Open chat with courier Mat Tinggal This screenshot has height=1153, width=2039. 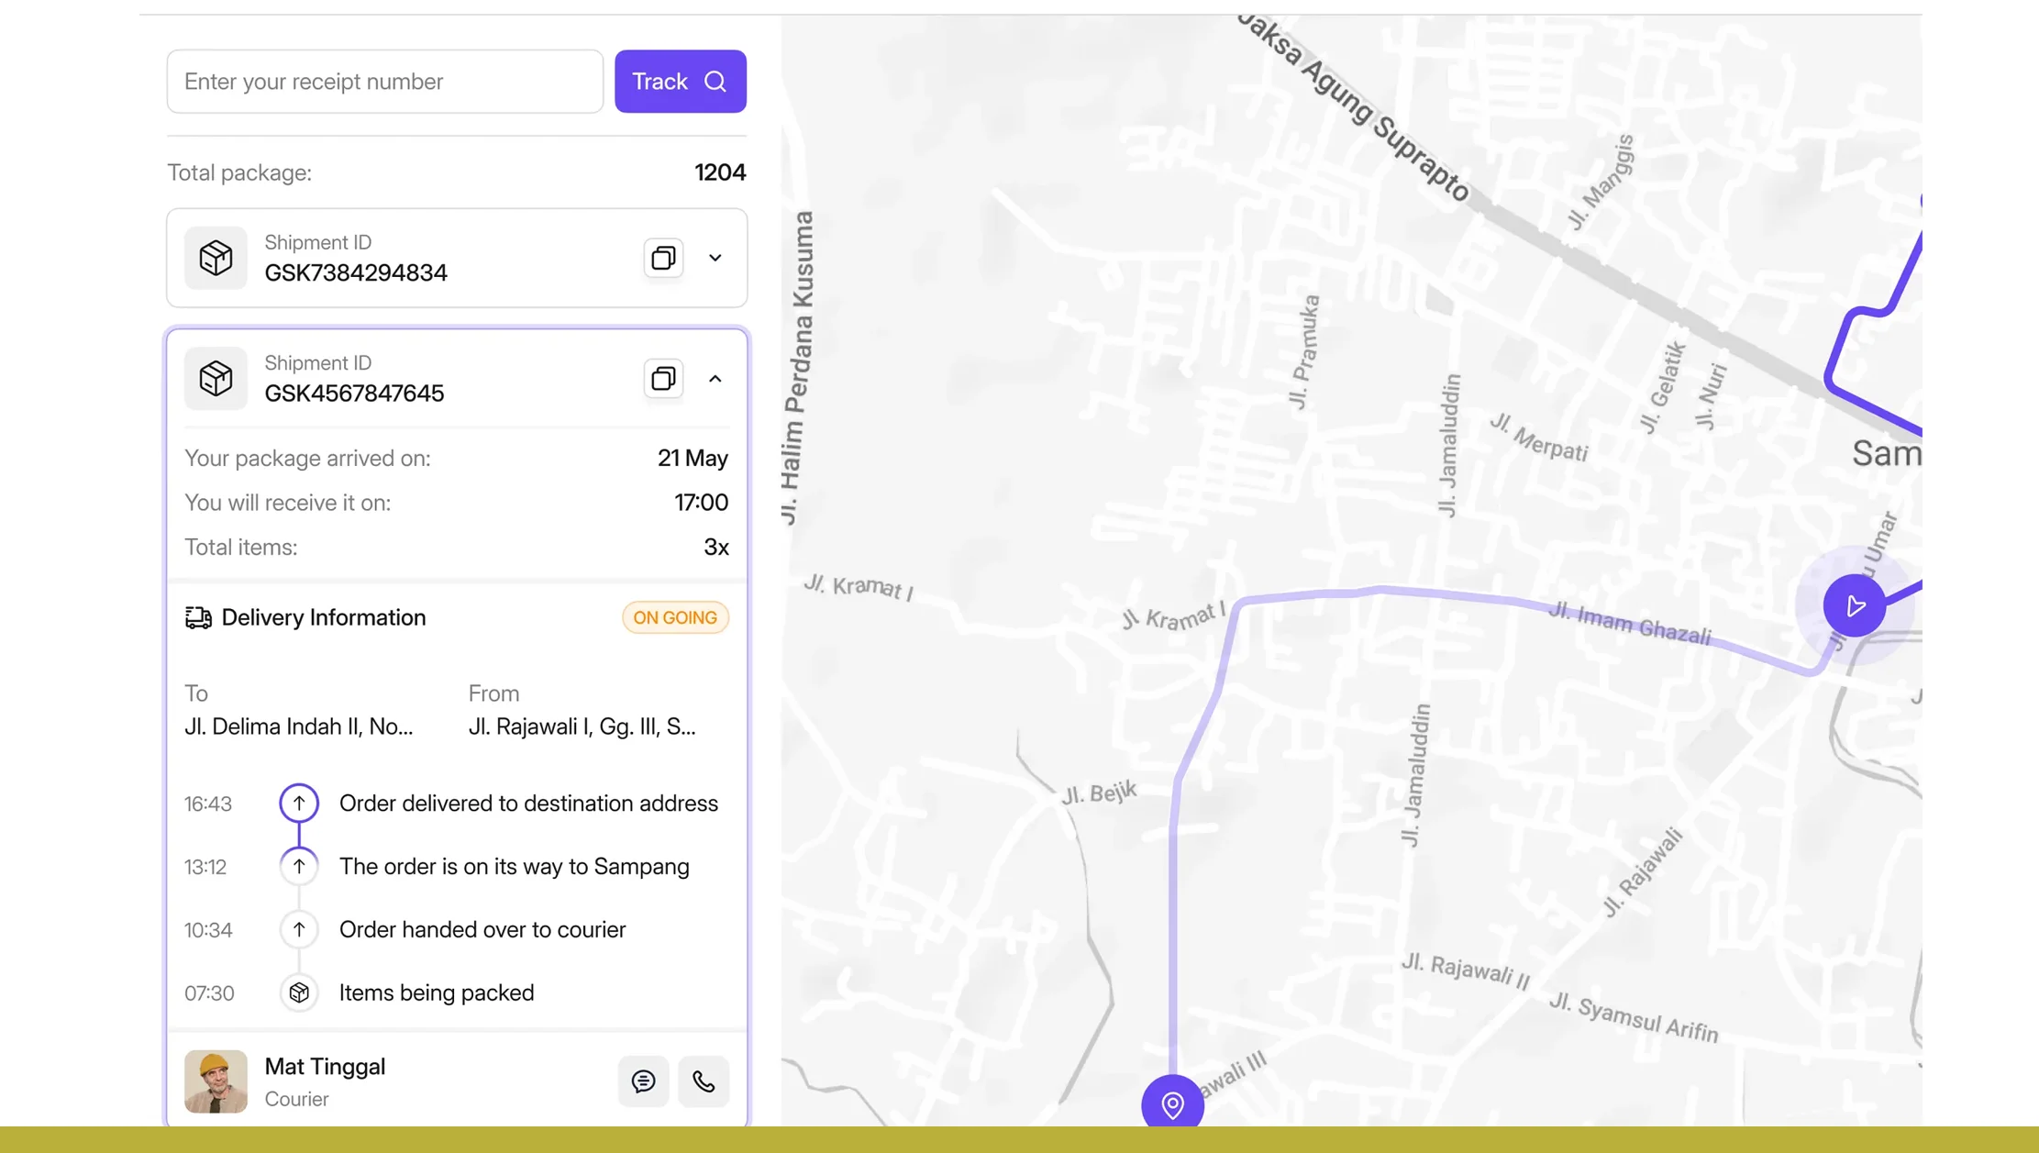643,1081
